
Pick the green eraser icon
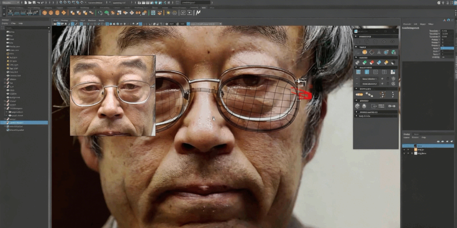(x=364, y=62)
